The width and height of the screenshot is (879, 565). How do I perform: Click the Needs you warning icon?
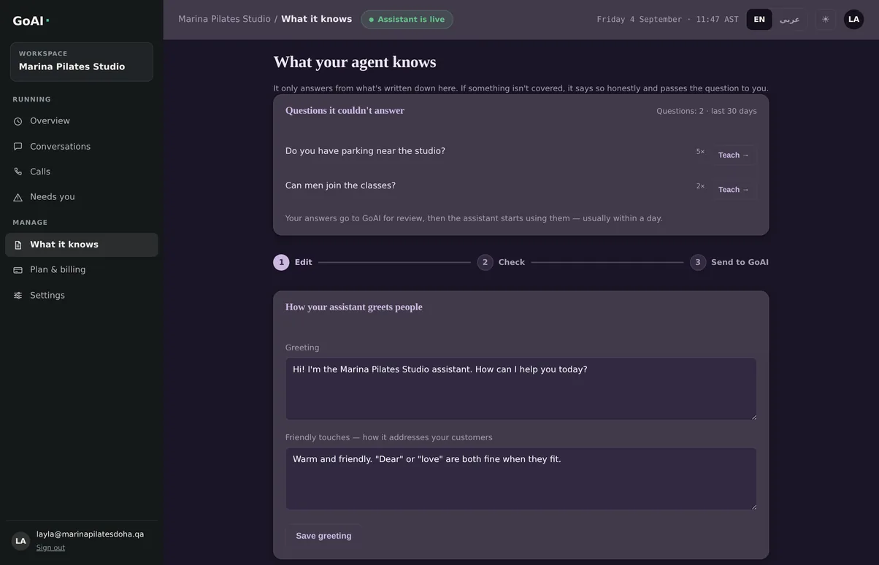coord(18,197)
